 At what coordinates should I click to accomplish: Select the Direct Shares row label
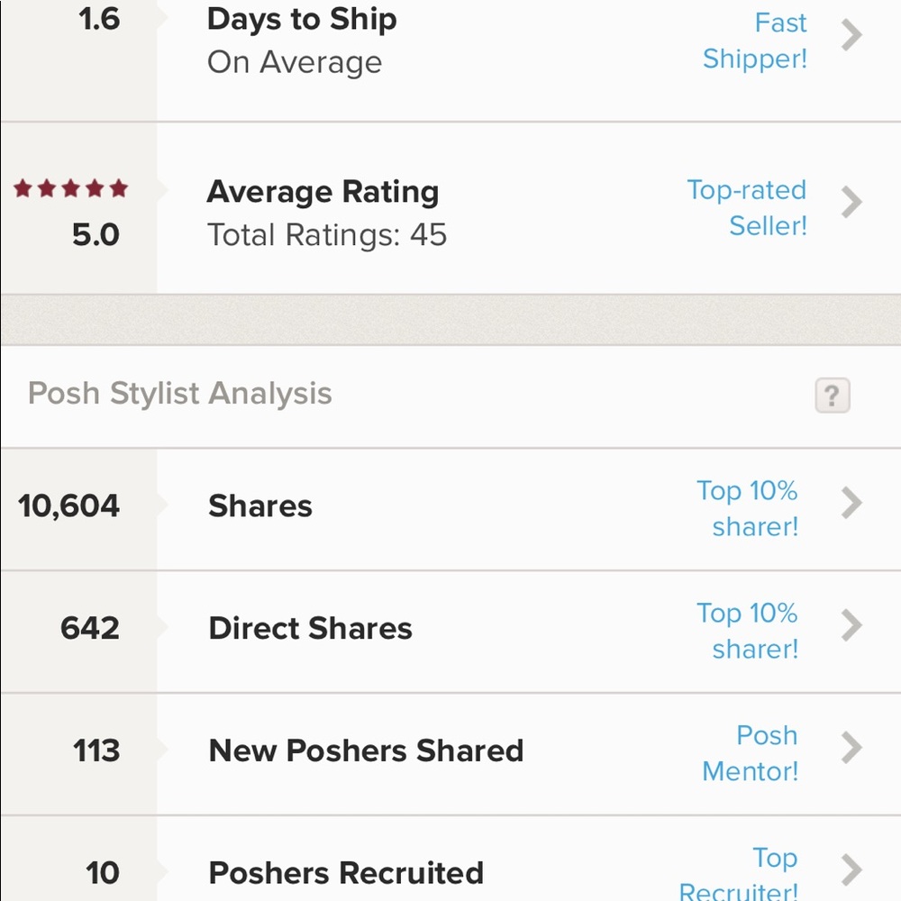tap(310, 628)
